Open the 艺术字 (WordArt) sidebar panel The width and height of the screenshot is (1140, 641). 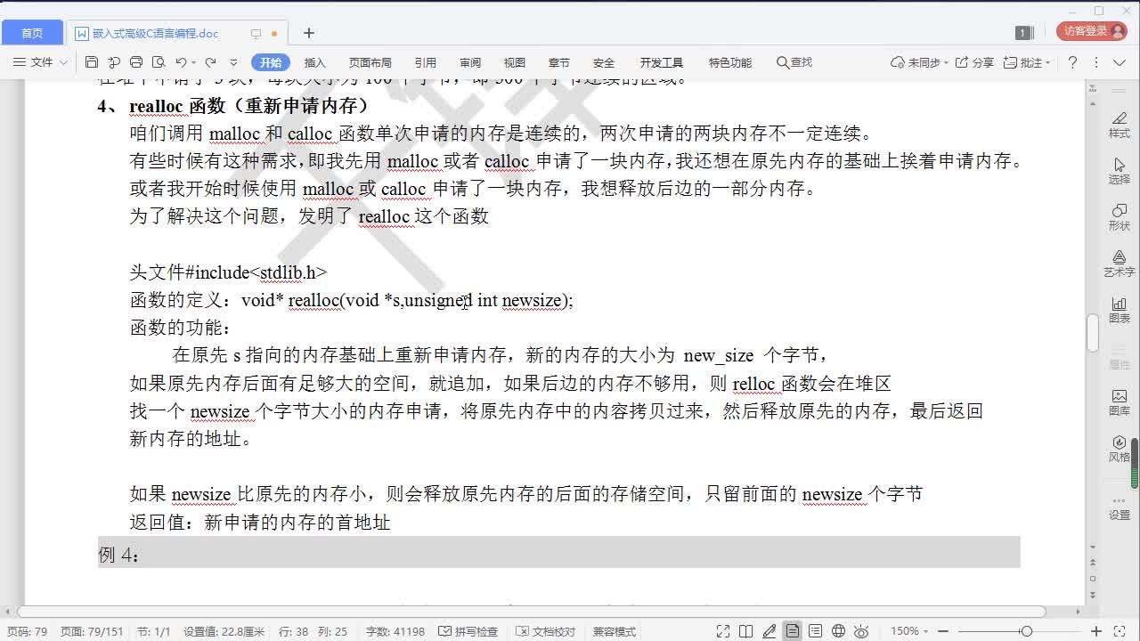pos(1120,264)
